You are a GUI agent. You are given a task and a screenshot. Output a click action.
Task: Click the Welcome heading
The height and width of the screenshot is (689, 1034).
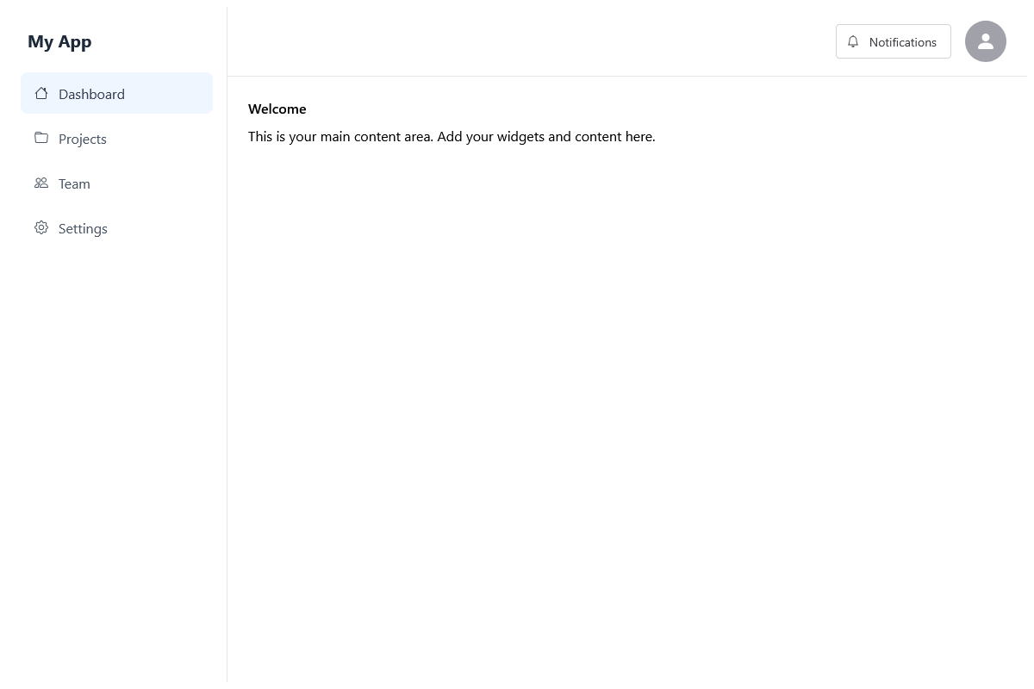pos(277,109)
